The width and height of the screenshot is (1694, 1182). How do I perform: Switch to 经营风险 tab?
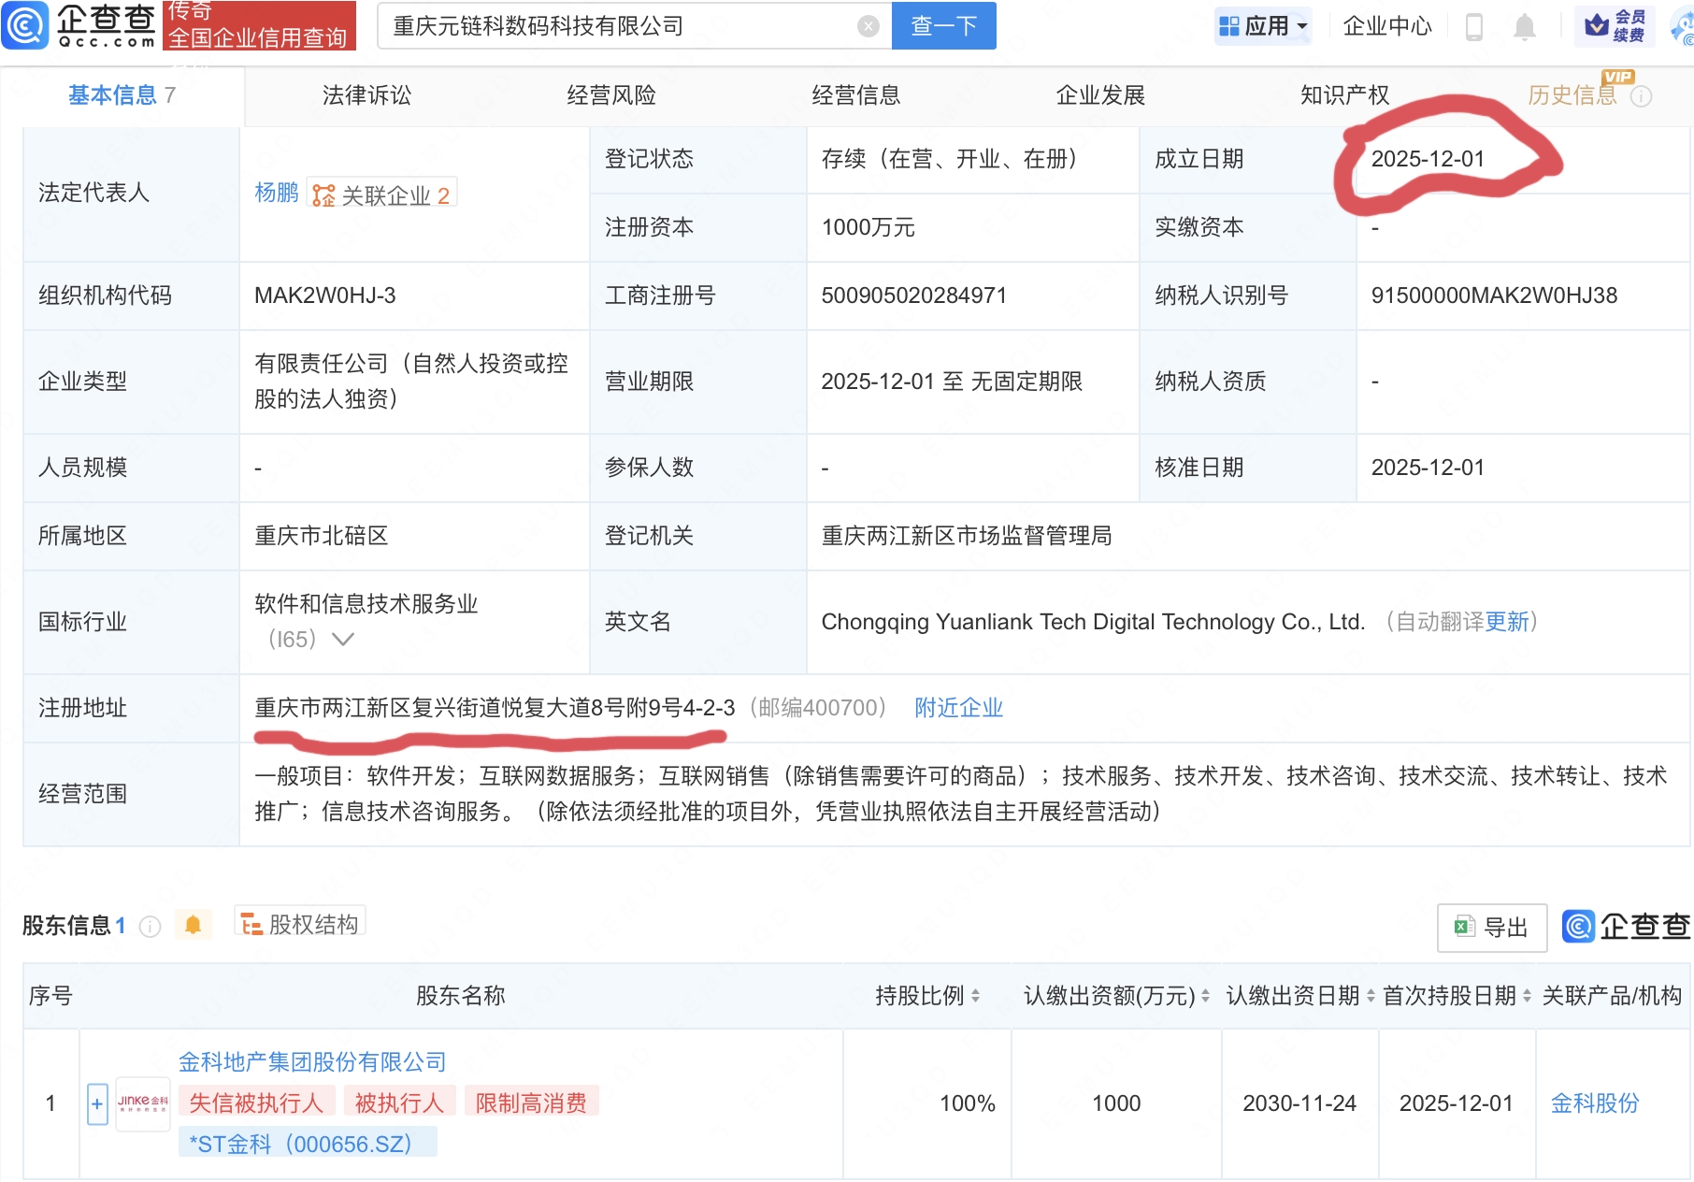[611, 95]
